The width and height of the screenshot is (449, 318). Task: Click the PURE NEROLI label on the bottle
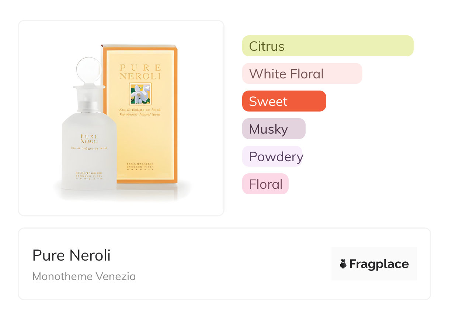[89, 139]
